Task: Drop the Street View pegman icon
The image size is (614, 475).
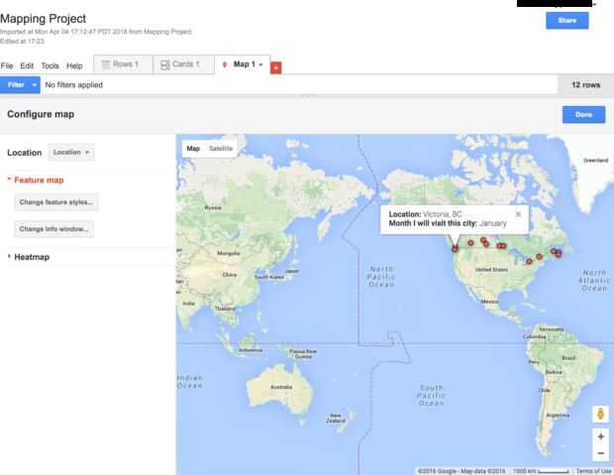Action: coord(600,414)
